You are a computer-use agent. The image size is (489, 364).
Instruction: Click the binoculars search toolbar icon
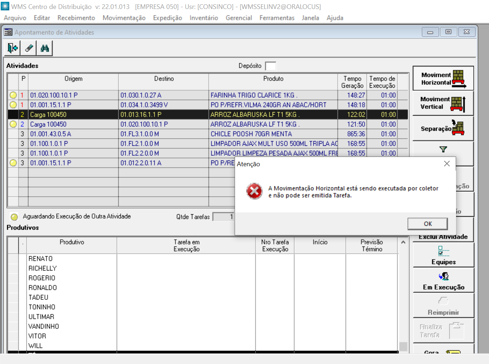[45, 48]
